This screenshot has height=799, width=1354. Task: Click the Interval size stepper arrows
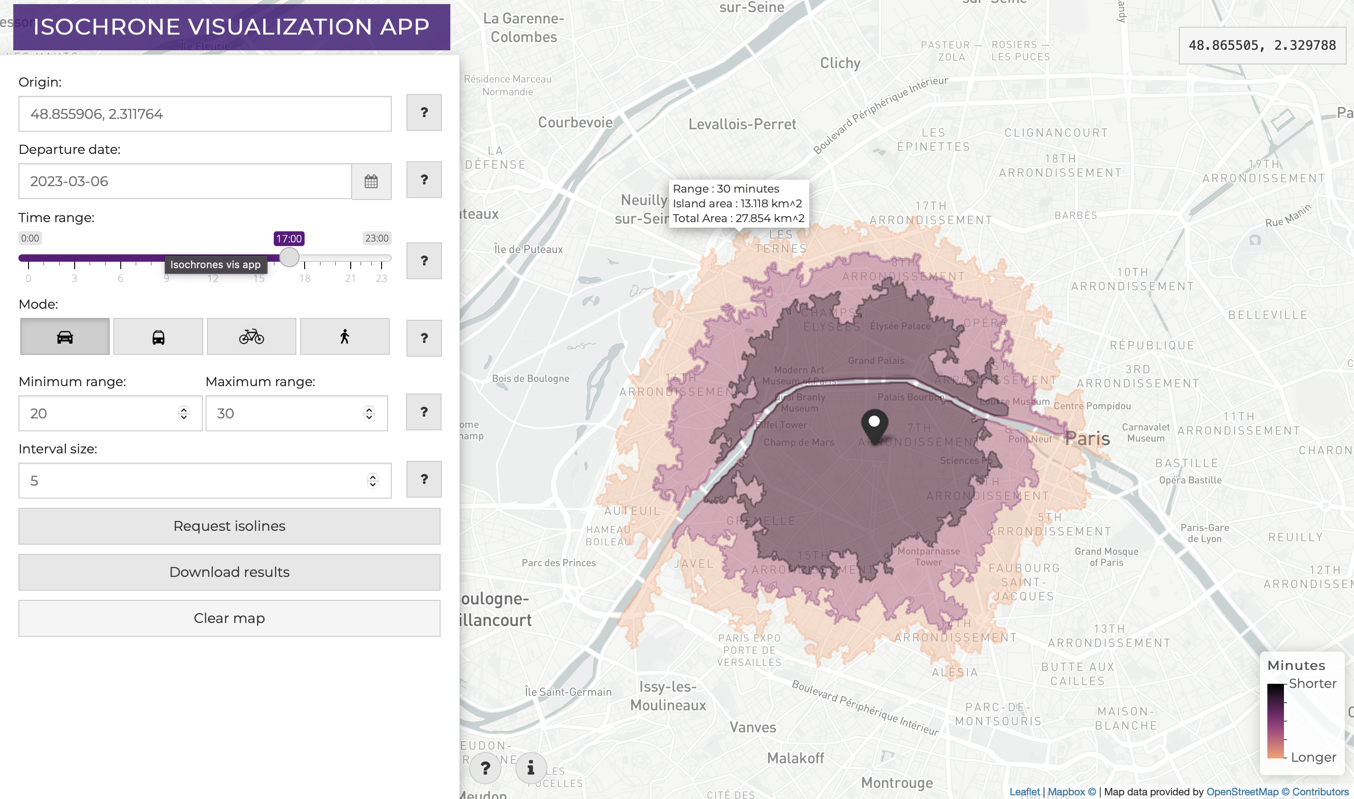(372, 481)
